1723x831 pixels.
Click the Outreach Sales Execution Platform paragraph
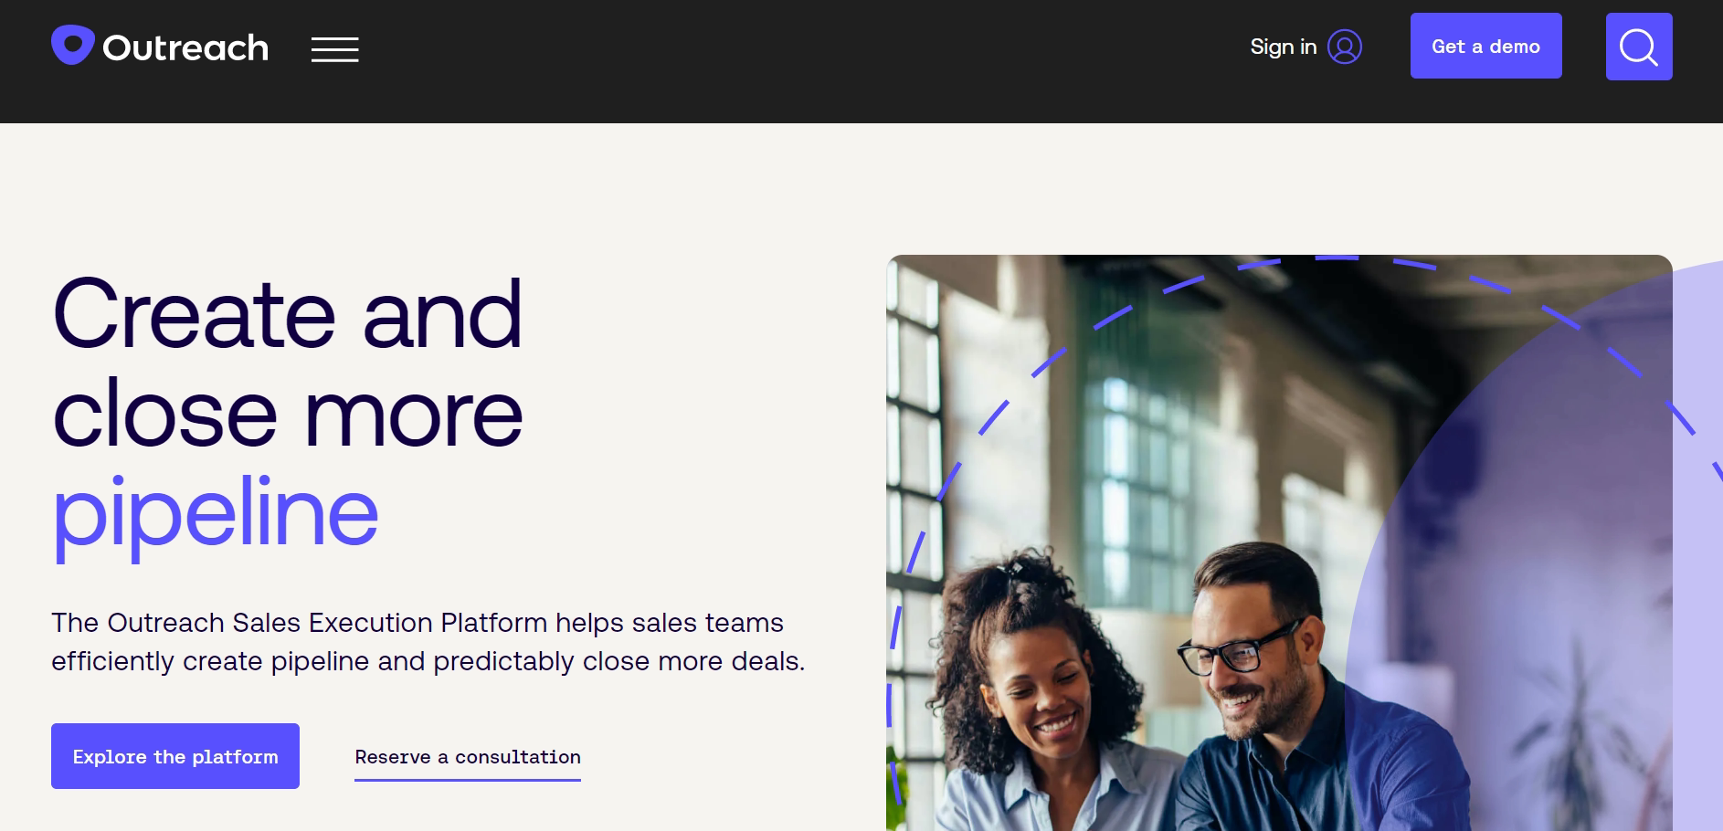[x=428, y=642]
